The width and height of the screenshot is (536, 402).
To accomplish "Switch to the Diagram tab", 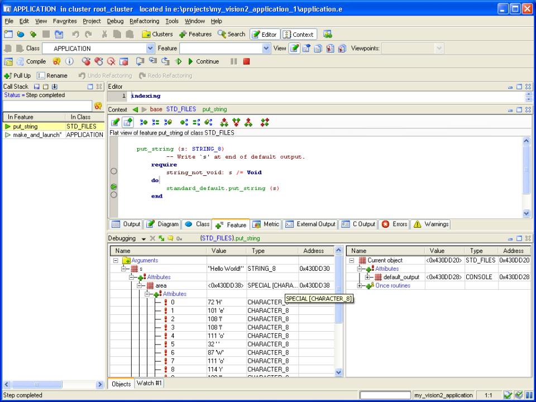I will [x=162, y=224].
